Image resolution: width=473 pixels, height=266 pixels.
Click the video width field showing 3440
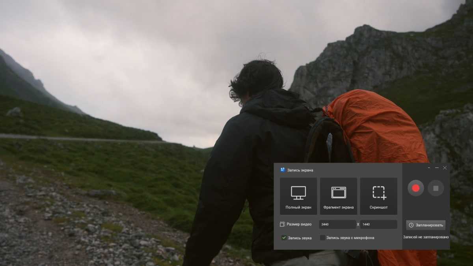click(337, 224)
